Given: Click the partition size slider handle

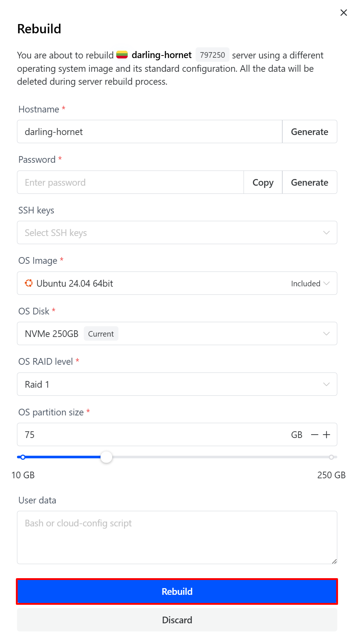Looking at the screenshot, I should [106, 457].
